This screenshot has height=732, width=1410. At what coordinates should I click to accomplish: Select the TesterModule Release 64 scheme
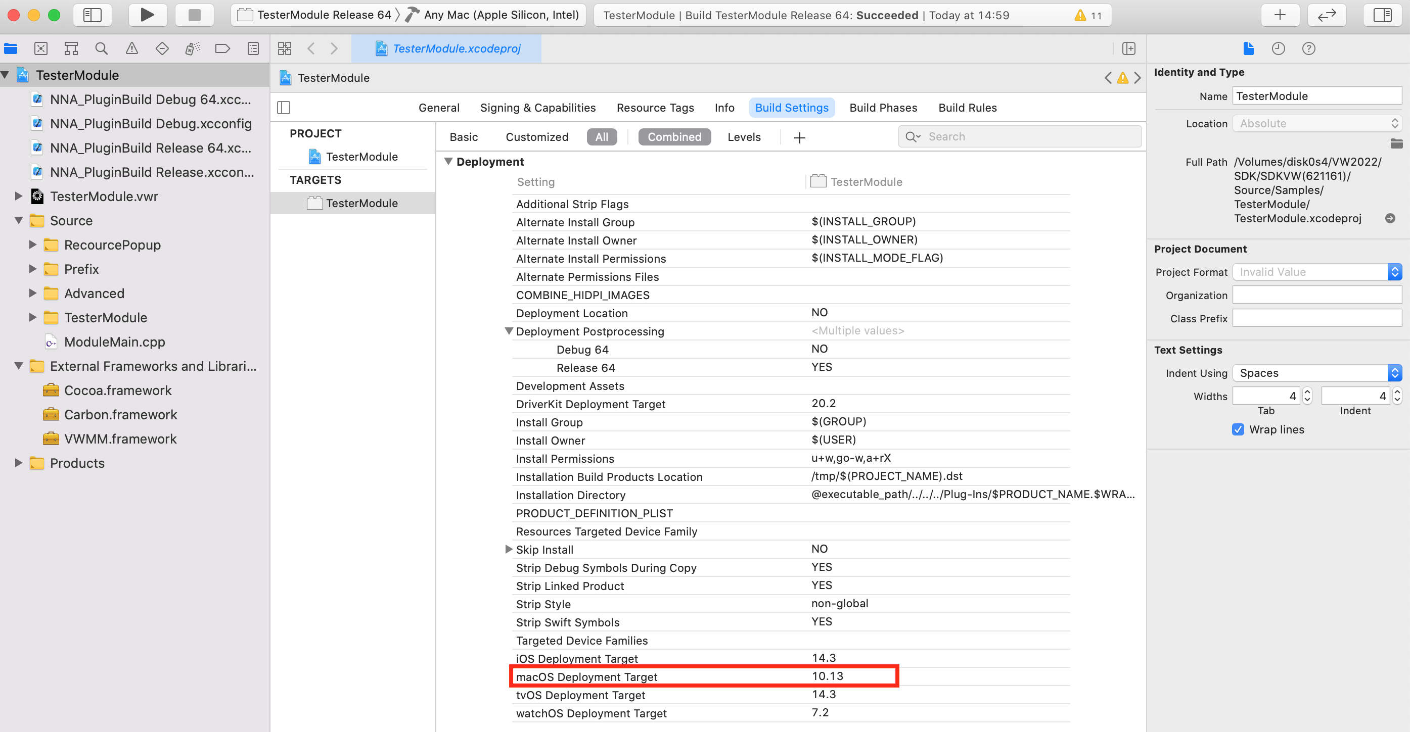pos(315,15)
